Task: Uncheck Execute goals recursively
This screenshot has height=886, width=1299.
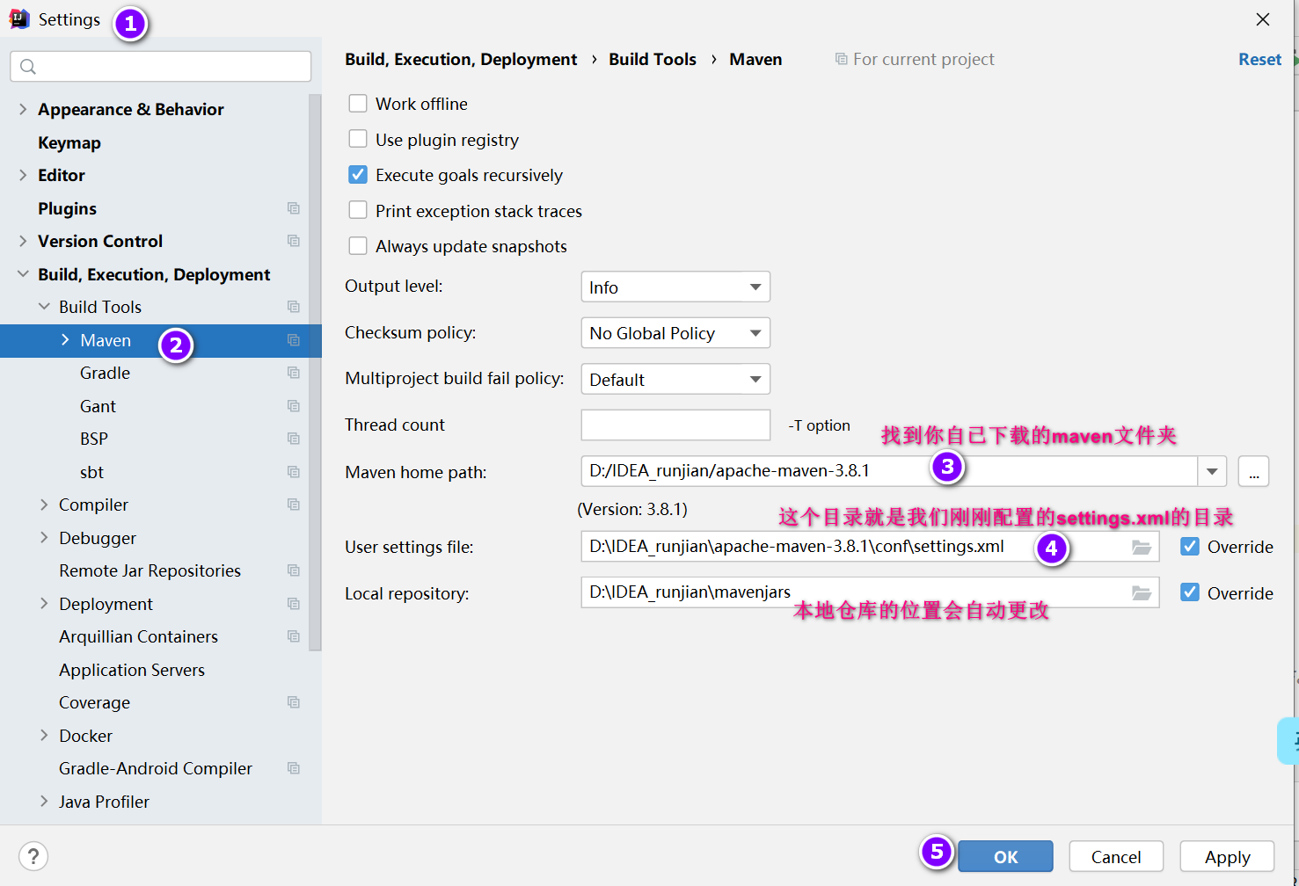Action: (x=358, y=175)
